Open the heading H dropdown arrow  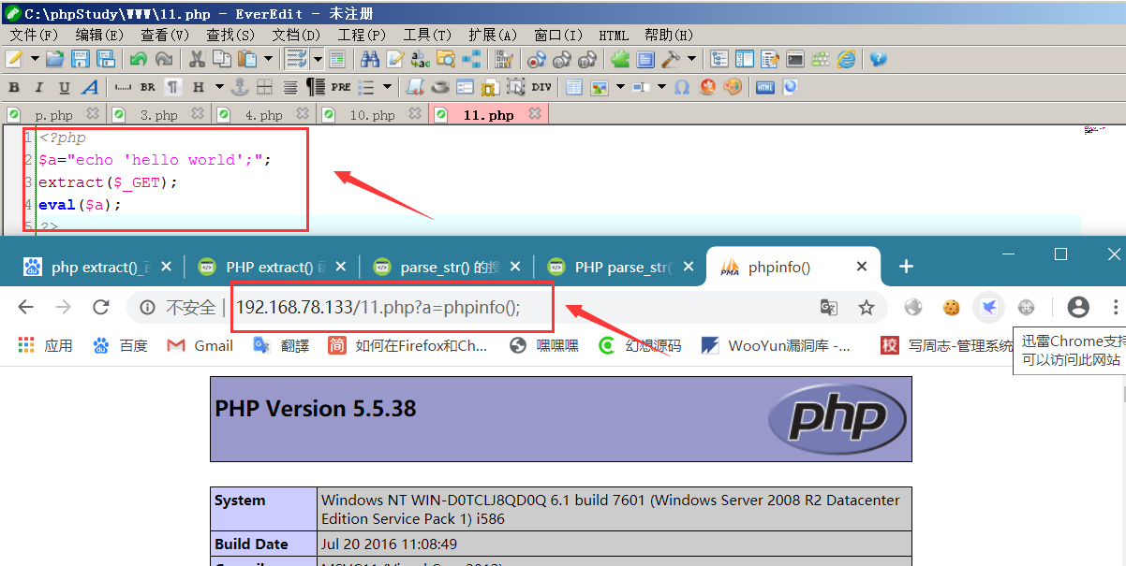219,87
